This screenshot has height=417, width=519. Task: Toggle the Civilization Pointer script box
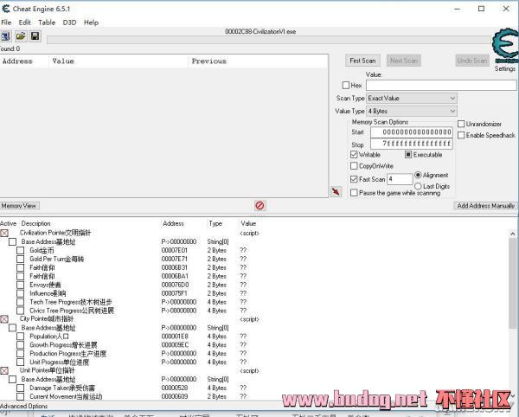pyautogui.click(x=4, y=233)
